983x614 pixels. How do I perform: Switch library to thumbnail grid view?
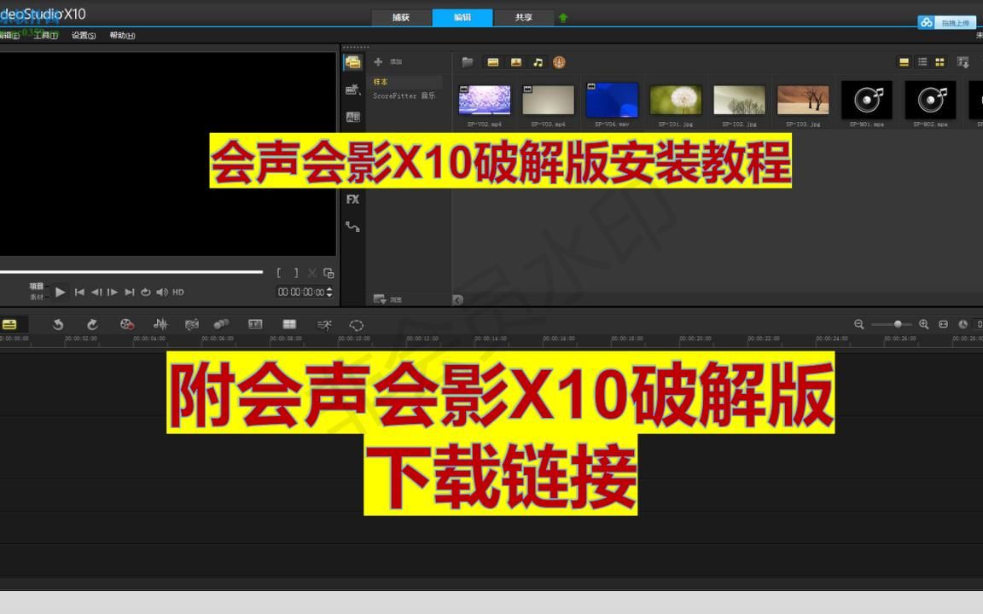pyautogui.click(x=939, y=62)
